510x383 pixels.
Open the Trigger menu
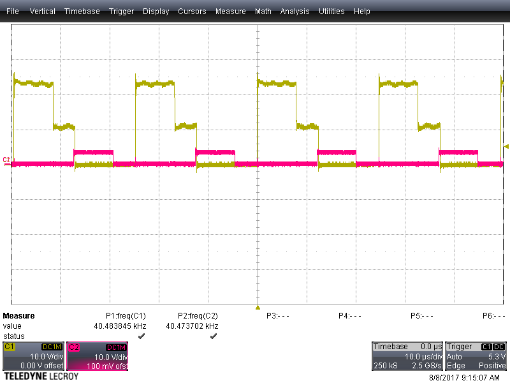121,11
